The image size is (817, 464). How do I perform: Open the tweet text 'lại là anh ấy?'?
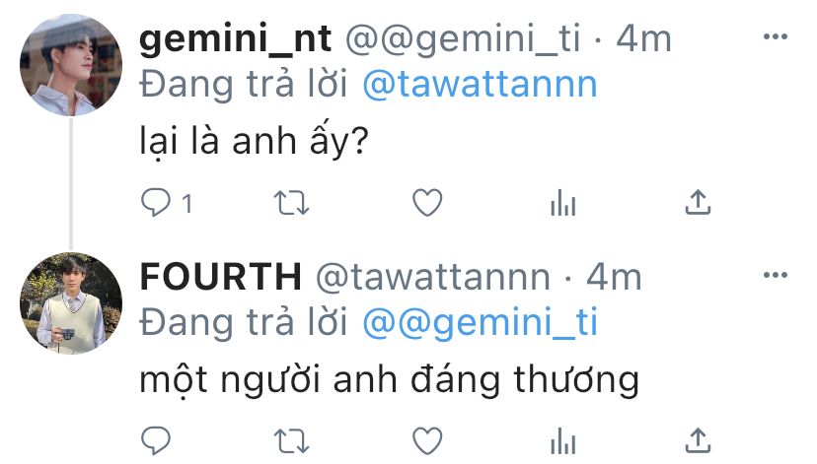(255, 142)
